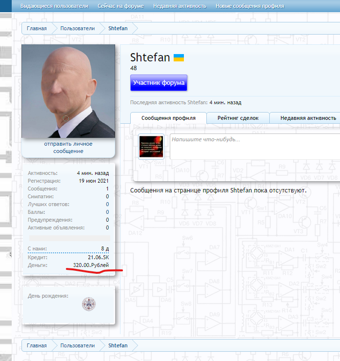Click Главная in the bottom breadcrumb
Screen dimensions: 340x361
[x=37, y=345]
